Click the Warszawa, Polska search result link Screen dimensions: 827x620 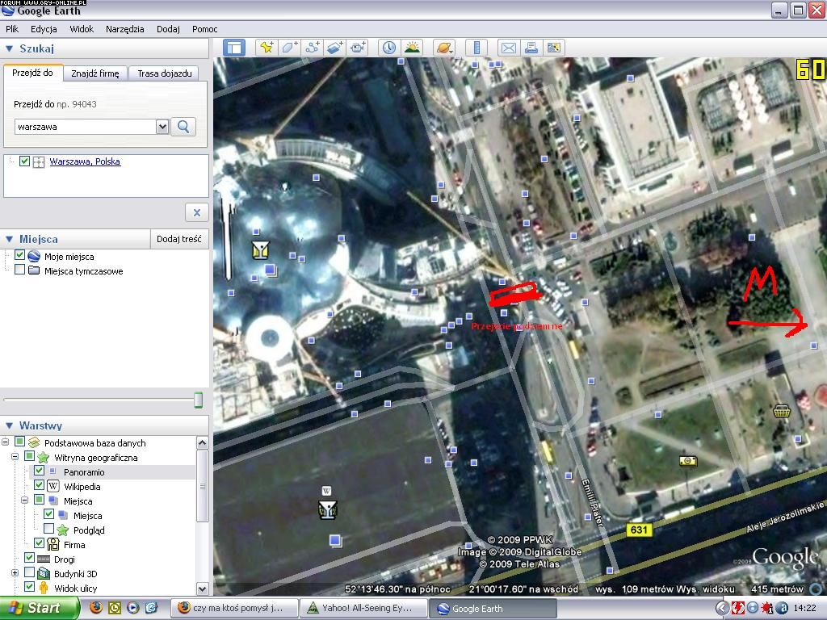tap(85, 161)
